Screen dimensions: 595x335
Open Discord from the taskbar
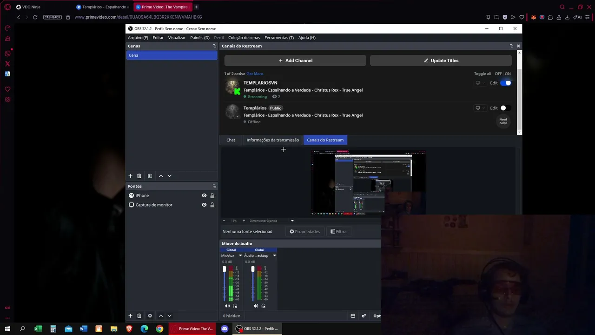coord(225,329)
